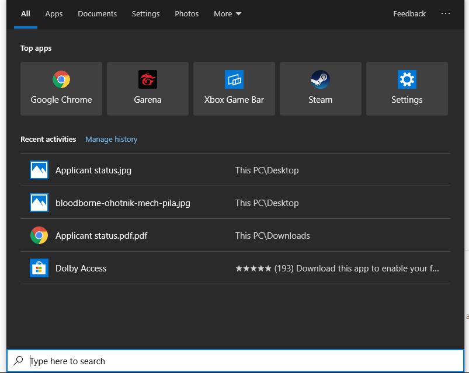Send Feedback using the Feedback link

tap(409, 13)
